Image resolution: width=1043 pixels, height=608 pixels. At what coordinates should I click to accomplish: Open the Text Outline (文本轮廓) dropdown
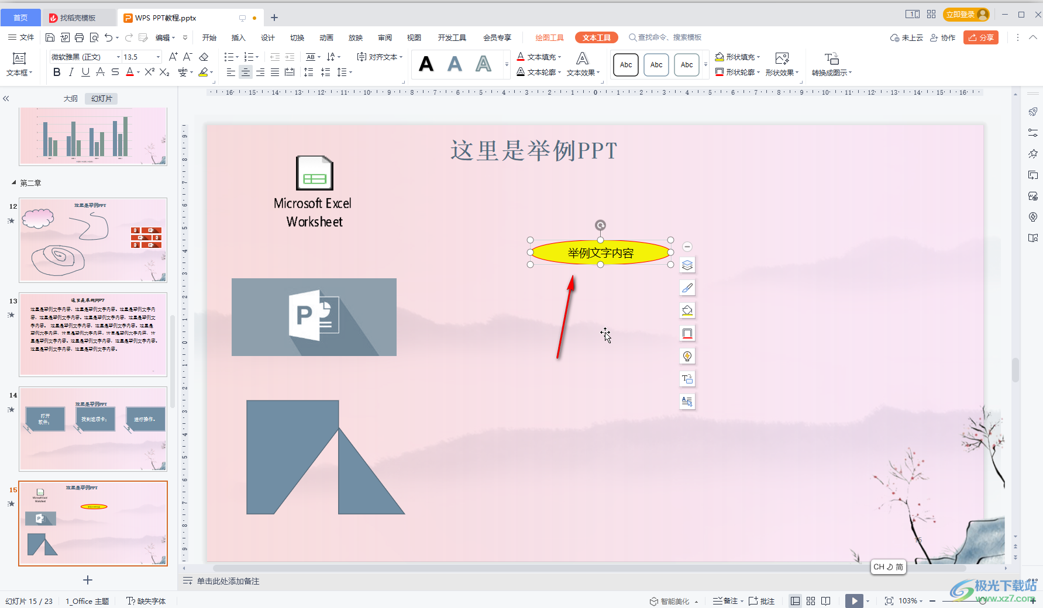click(539, 72)
